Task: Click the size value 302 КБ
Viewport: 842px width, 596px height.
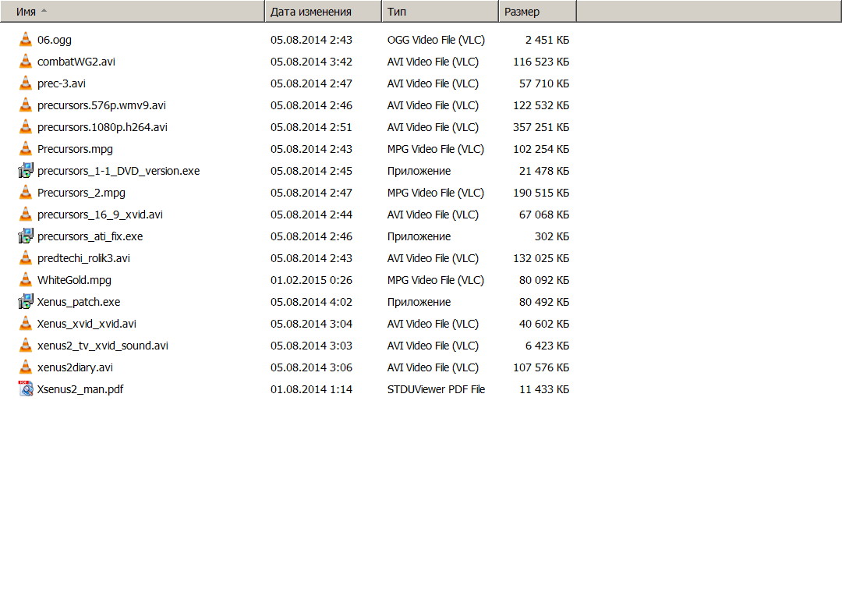Action: [552, 236]
